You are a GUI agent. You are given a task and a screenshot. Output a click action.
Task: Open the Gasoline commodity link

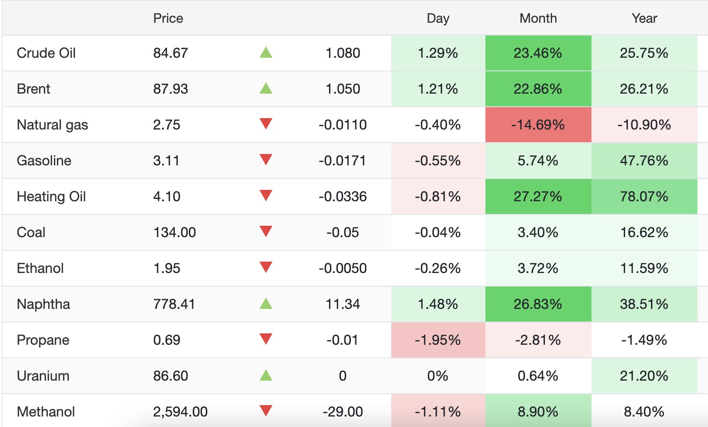tap(44, 161)
